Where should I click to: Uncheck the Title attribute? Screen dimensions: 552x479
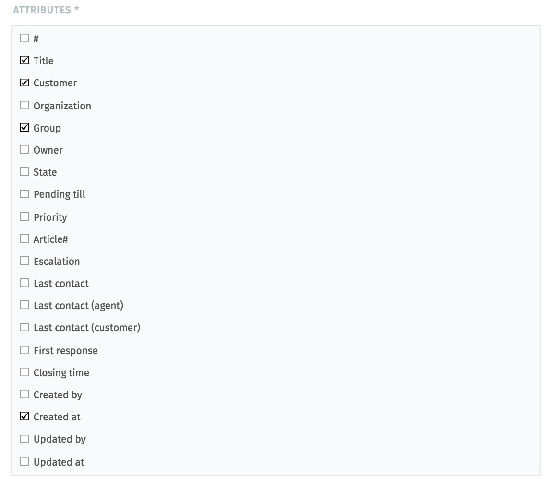[x=24, y=60]
